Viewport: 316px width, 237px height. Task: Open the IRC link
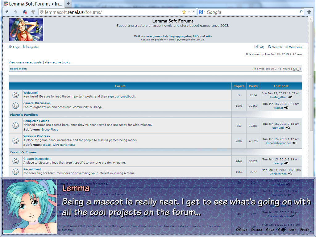click(195, 36)
